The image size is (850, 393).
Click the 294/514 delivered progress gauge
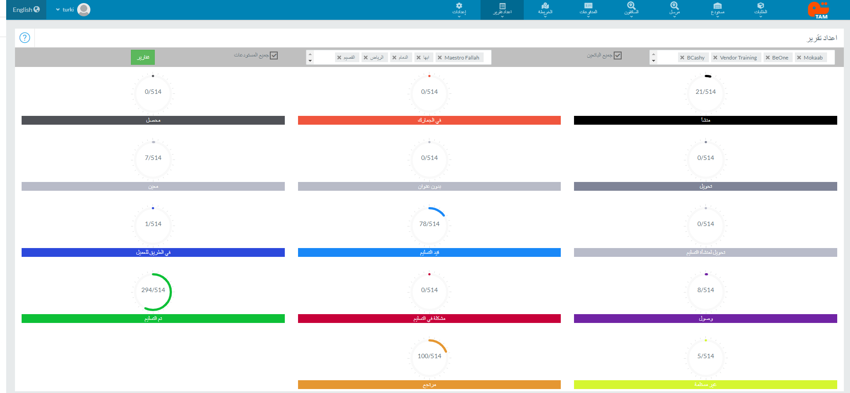(x=153, y=290)
